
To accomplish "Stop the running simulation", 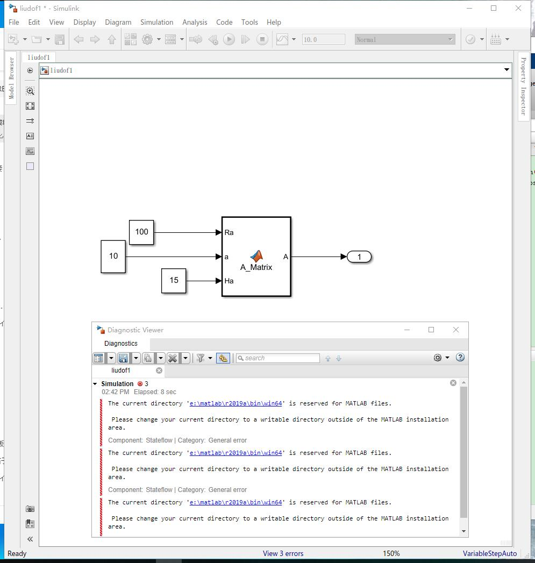I will 262,39.
